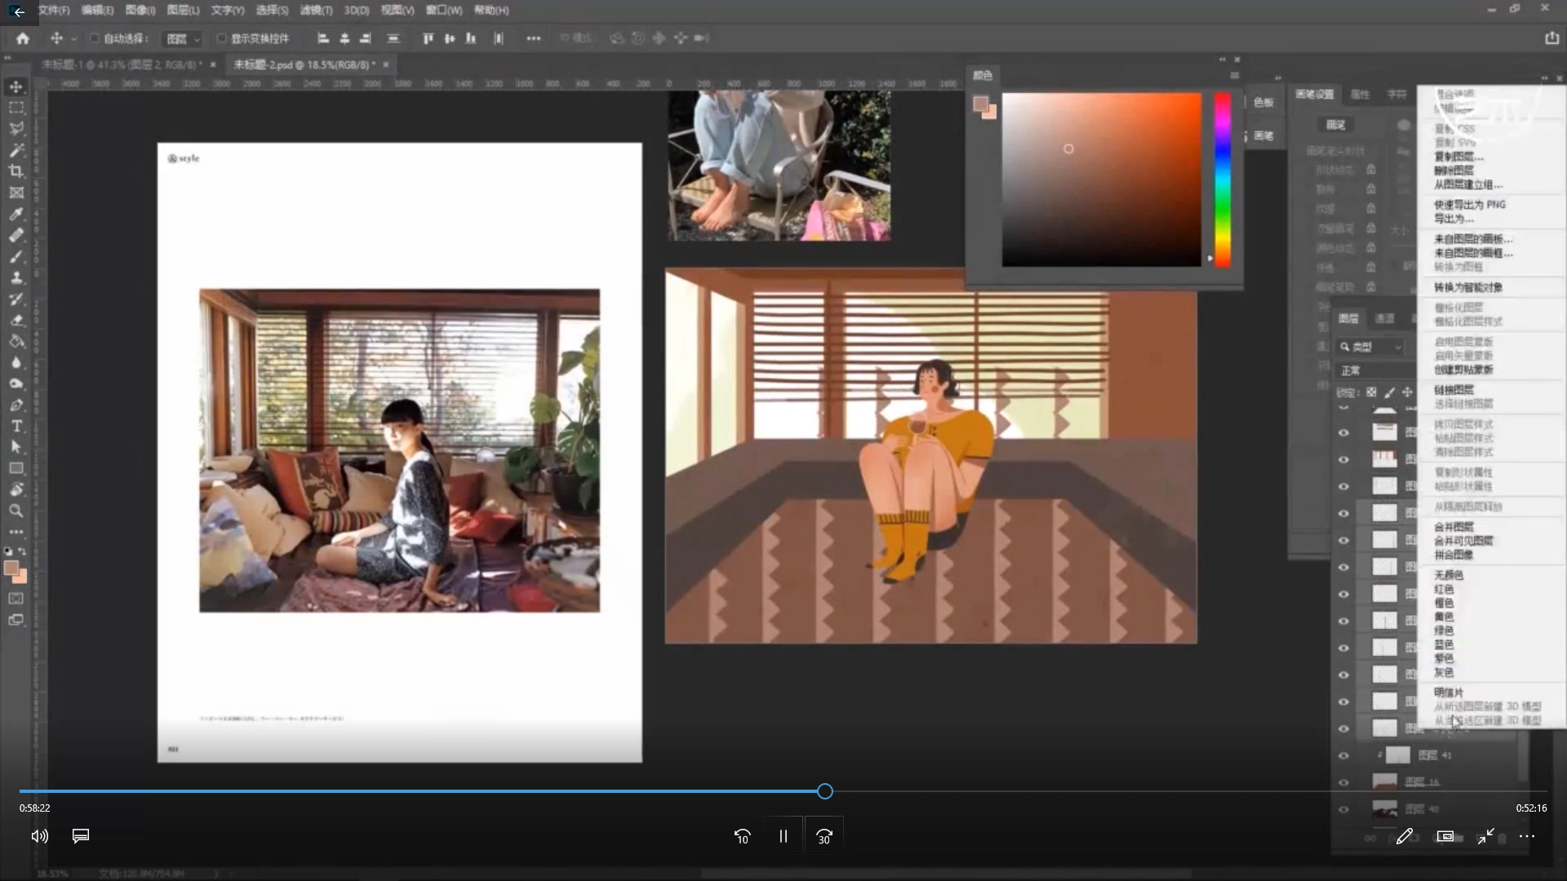Image resolution: width=1567 pixels, height=881 pixels.
Task: Select the Crop tool
Action: 16,171
